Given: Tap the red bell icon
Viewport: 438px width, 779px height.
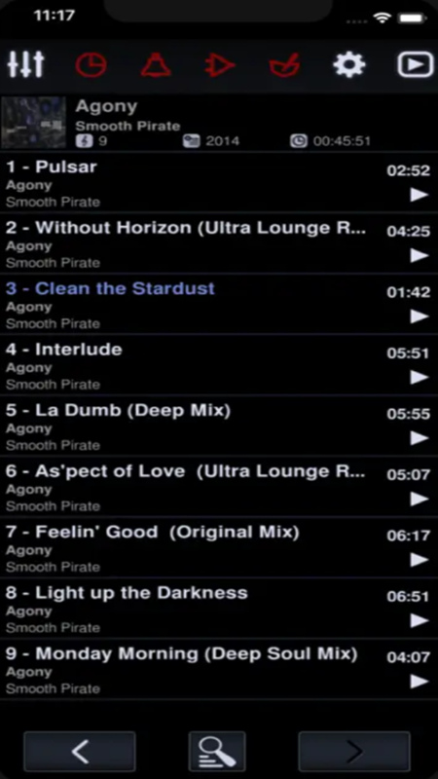Looking at the screenshot, I should [156, 65].
